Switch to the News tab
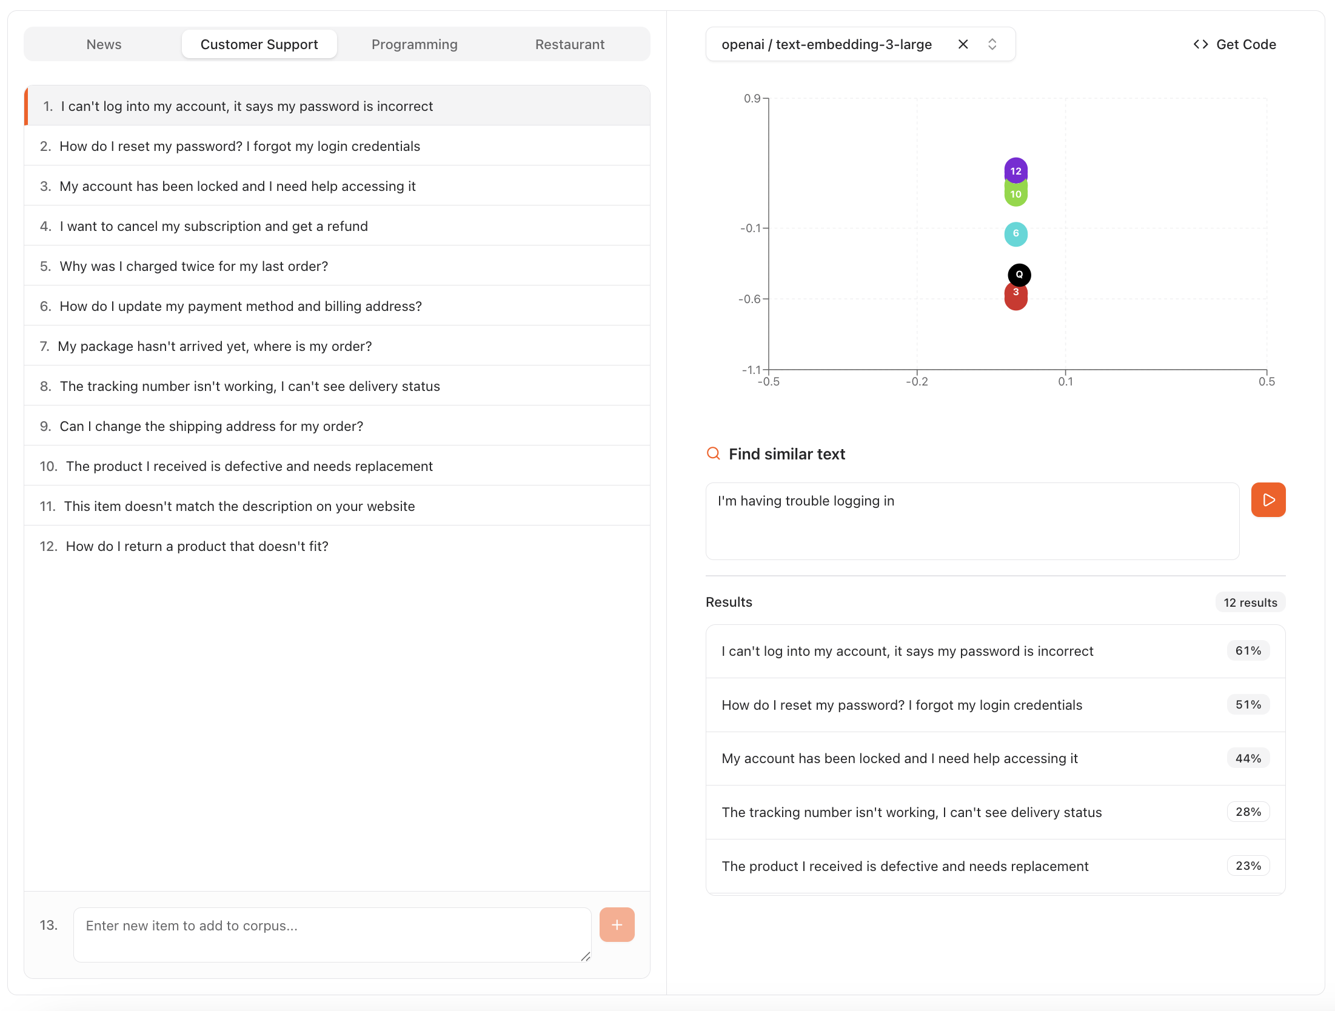The width and height of the screenshot is (1335, 1011). pyautogui.click(x=104, y=44)
